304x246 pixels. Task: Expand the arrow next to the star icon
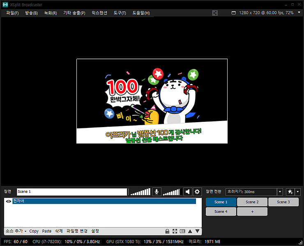(297, 192)
